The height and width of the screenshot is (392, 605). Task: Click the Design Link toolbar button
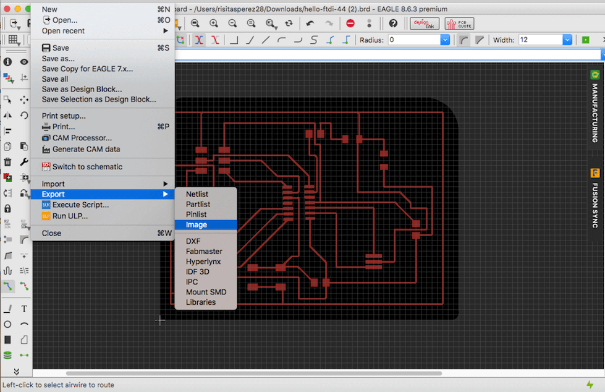(425, 23)
